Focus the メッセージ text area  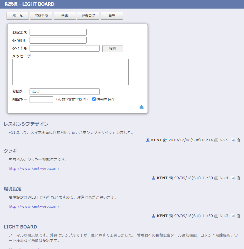click(x=71, y=72)
